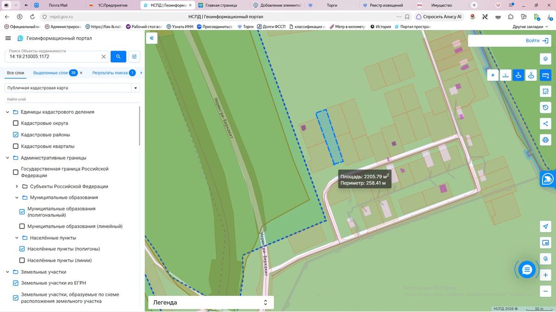Expand the Легенда panel
This screenshot has width=556, height=312.
211,302
